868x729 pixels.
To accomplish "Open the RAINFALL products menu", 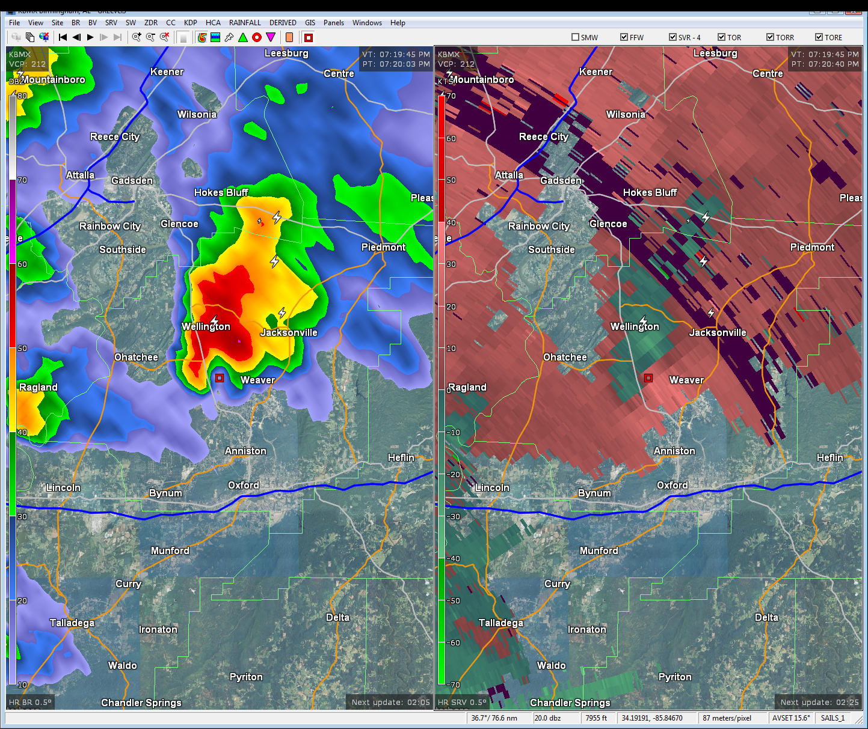I will (245, 23).
